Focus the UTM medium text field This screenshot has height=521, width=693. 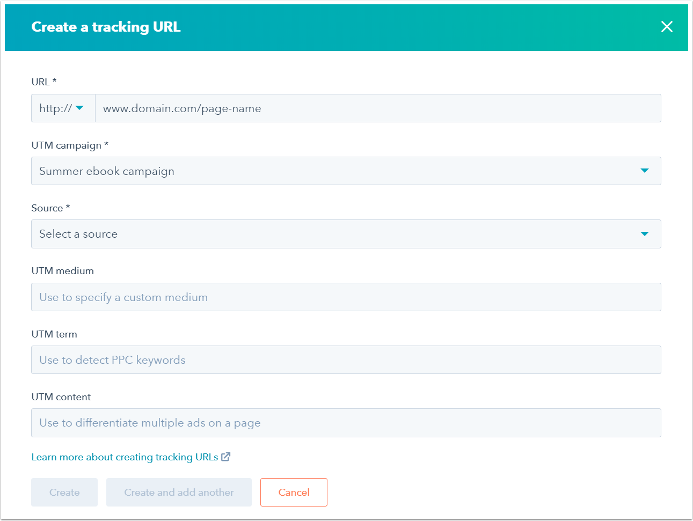[x=346, y=297]
